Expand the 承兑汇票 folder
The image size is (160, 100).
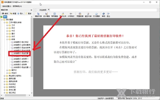4,90
